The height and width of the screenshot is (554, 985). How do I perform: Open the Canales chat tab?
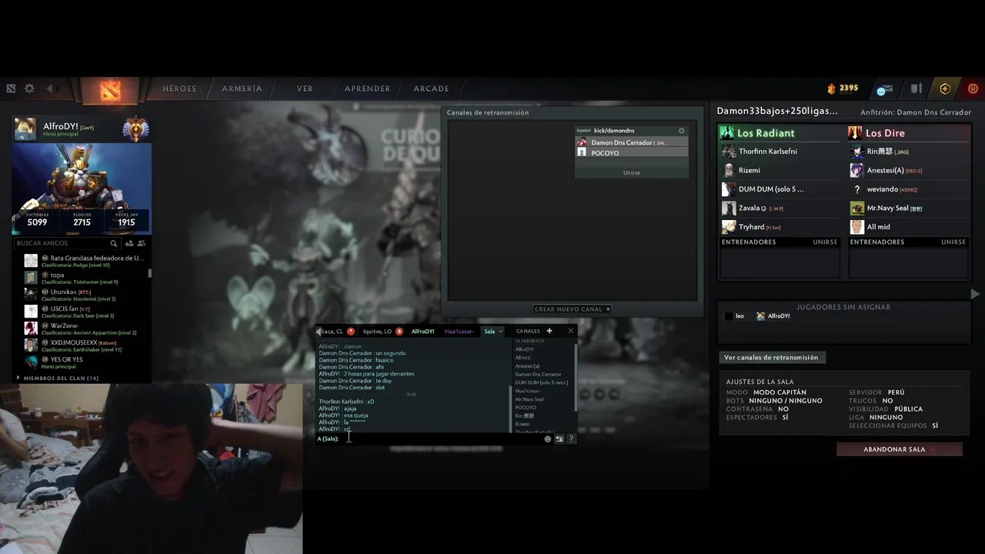tap(528, 331)
